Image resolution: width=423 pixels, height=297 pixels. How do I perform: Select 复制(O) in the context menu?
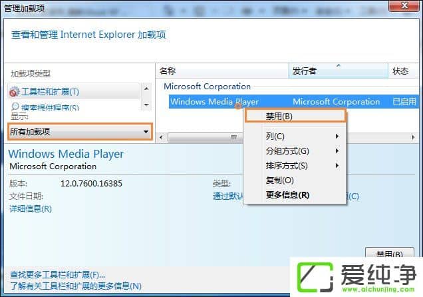pyautogui.click(x=279, y=180)
